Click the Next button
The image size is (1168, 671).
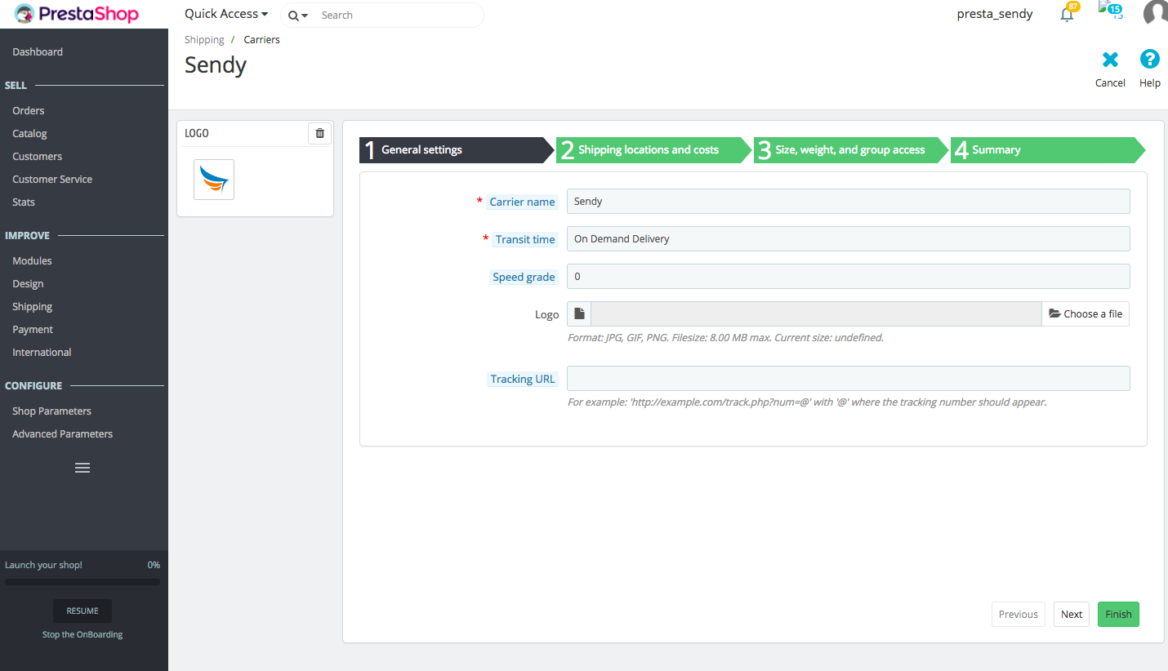1072,614
